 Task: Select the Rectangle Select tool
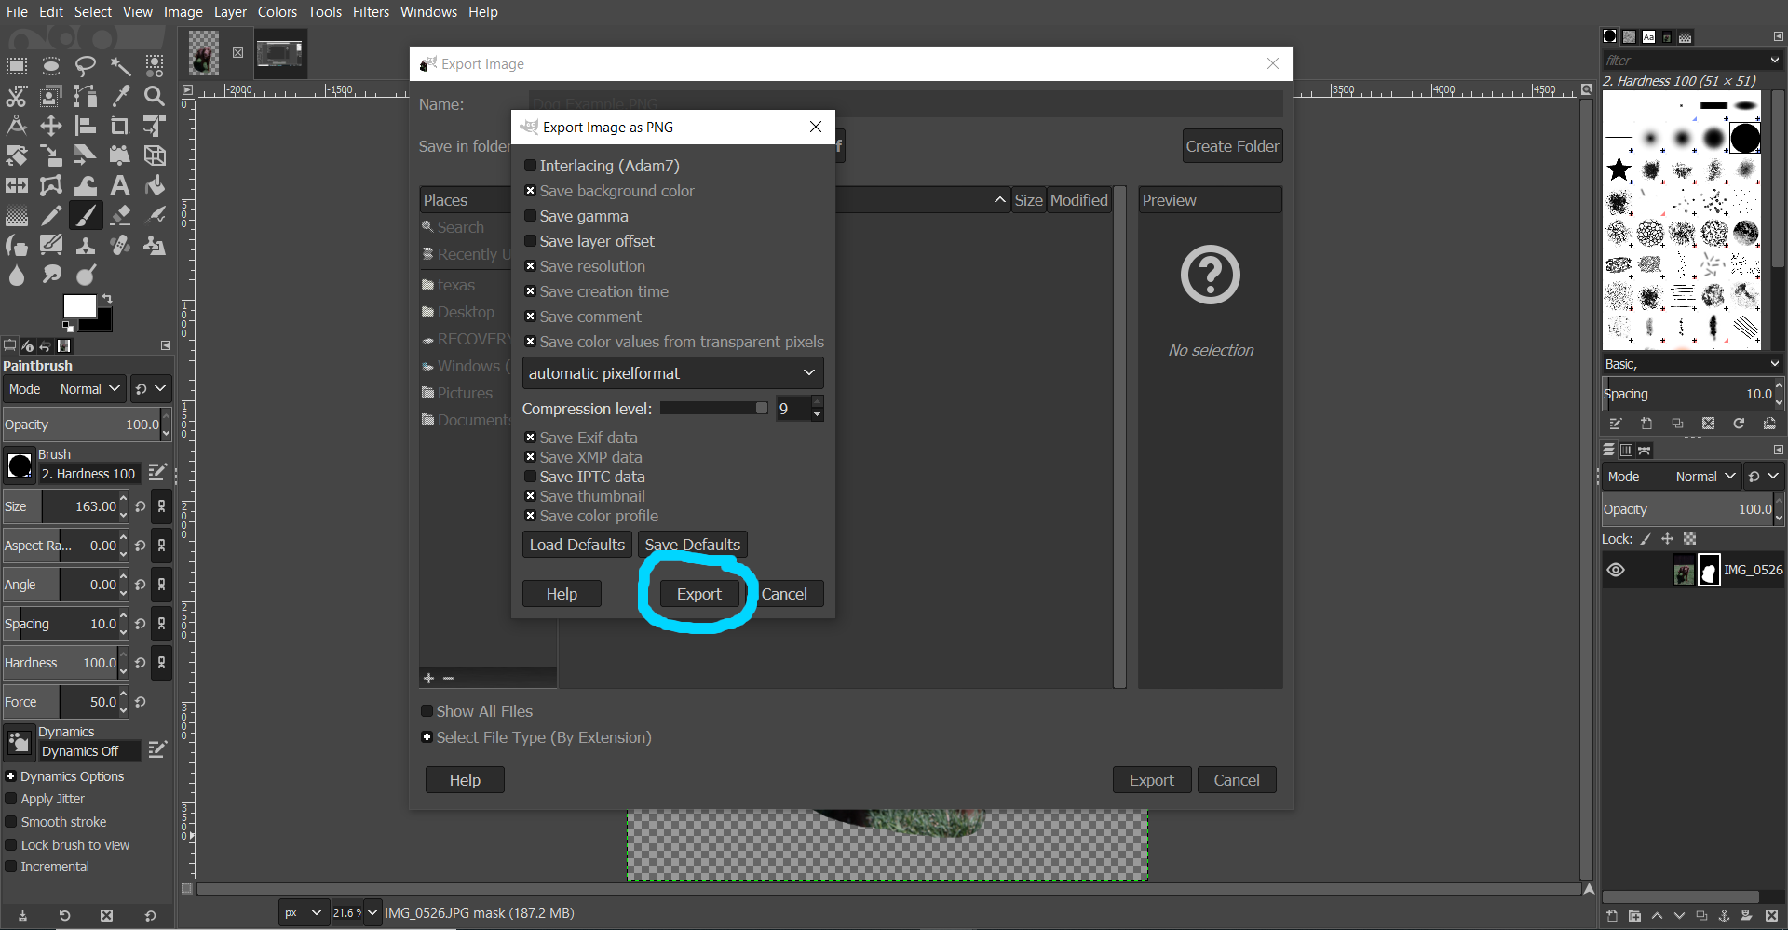(x=17, y=66)
